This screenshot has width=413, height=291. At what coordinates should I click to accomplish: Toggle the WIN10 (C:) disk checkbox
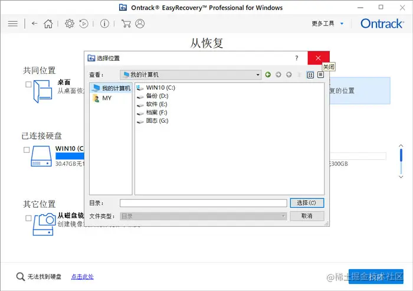[x=27, y=150]
